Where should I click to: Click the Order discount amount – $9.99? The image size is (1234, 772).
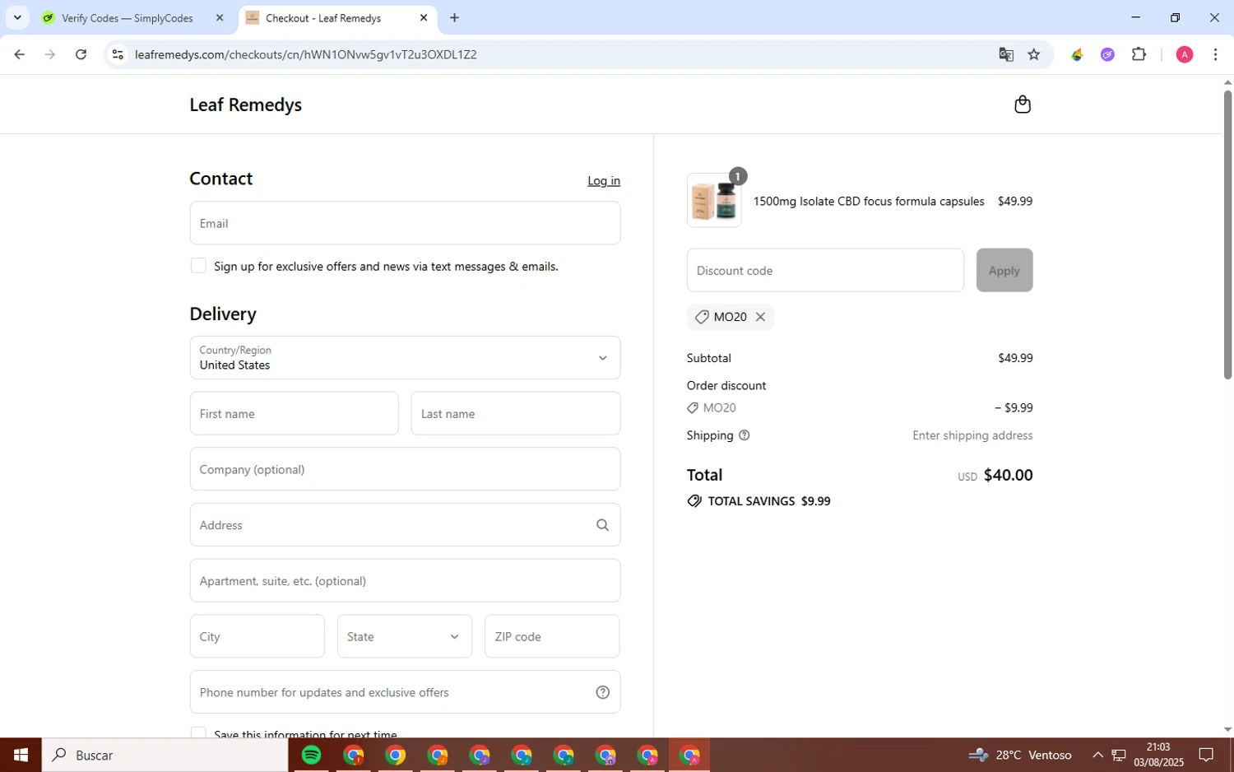pos(1014,407)
